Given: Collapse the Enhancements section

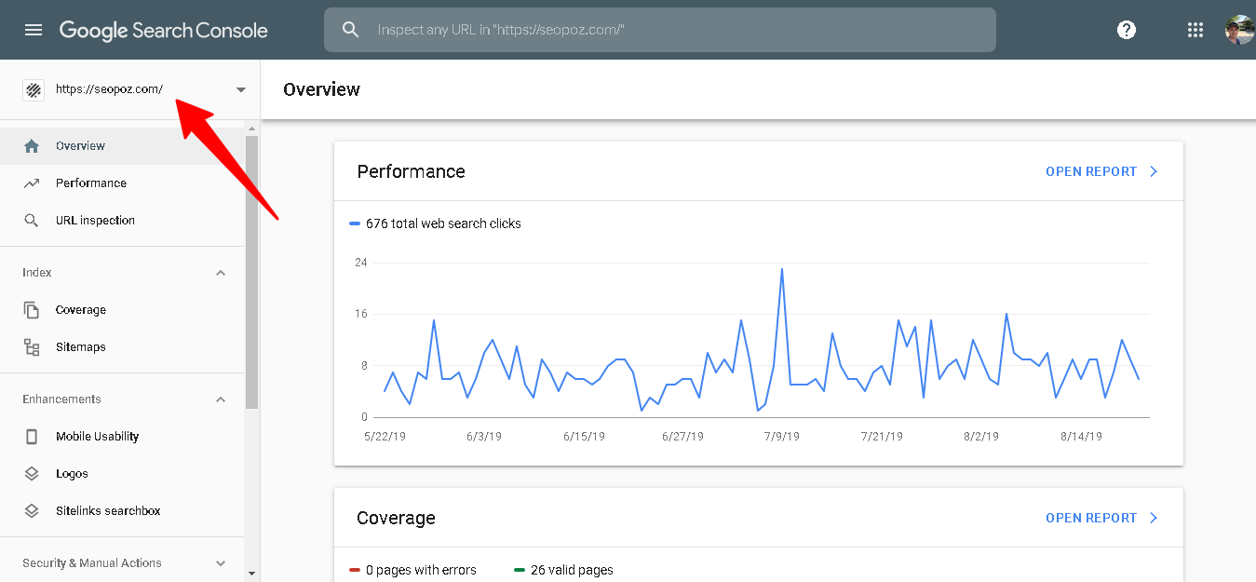Looking at the screenshot, I should pyautogui.click(x=221, y=399).
